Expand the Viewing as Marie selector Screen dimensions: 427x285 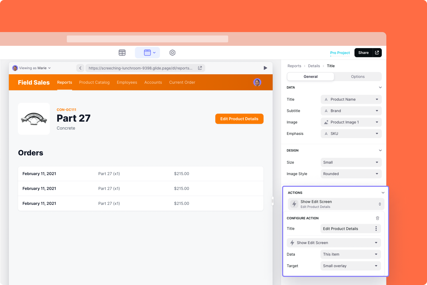pyautogui.click(x=32, y=68)
